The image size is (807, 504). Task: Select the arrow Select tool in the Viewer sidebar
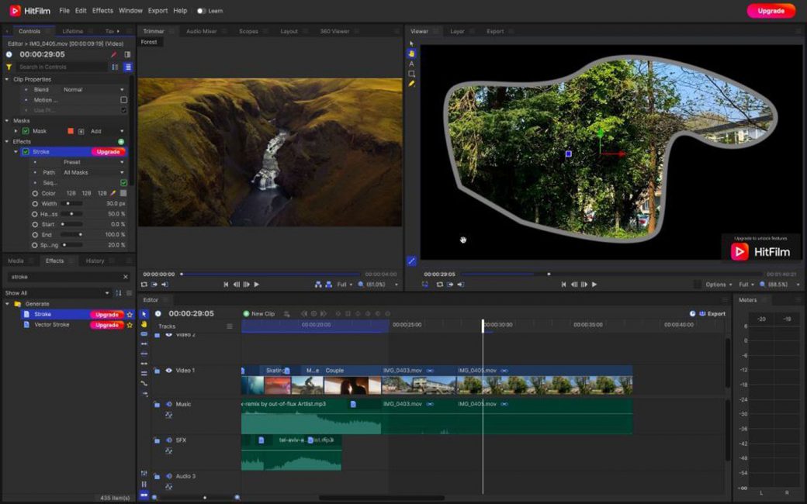click(411, 43)
